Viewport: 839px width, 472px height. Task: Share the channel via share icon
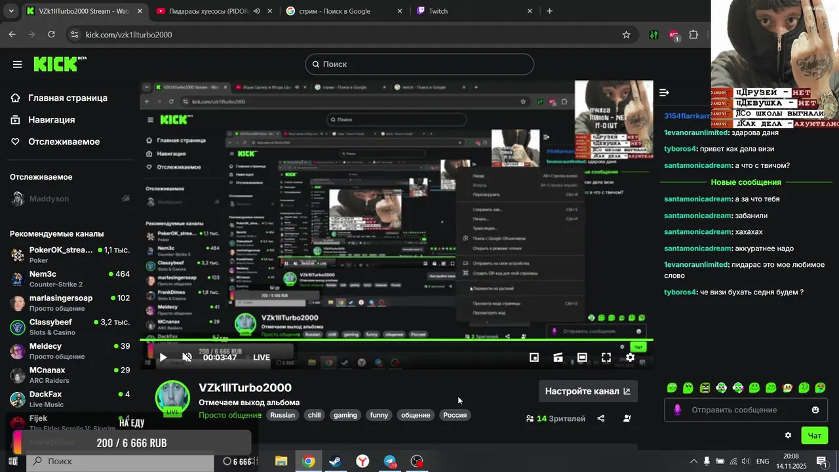[x=601, y=418]
